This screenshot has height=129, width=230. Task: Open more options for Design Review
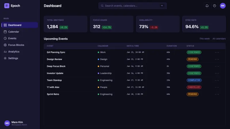217,59
